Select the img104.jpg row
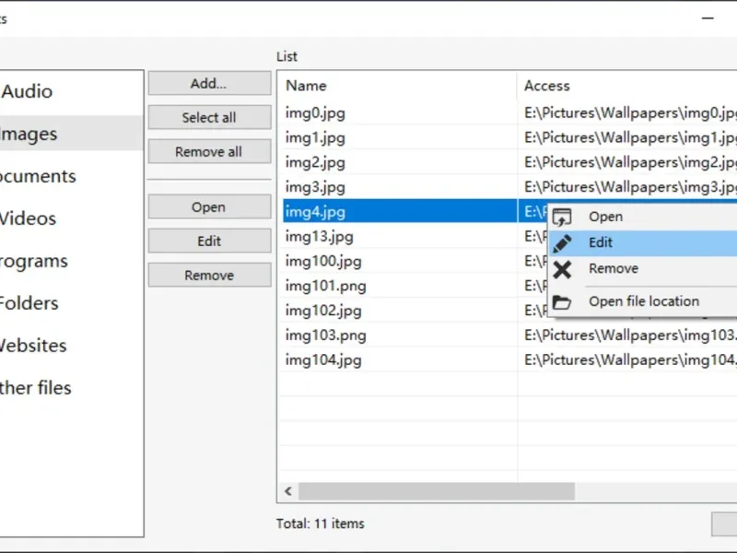The height and width of the screenshot is (553, 737). (x=509, y=359)
